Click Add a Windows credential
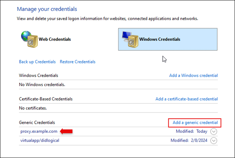The height and width of the screenshot is (158, 235). 193,75
